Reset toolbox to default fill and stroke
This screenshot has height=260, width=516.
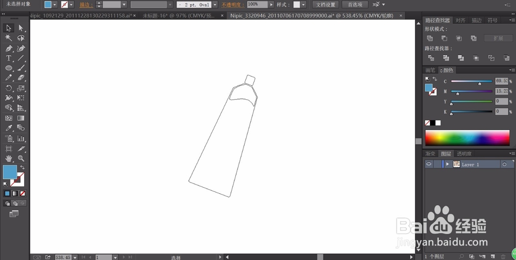(5, 184)
